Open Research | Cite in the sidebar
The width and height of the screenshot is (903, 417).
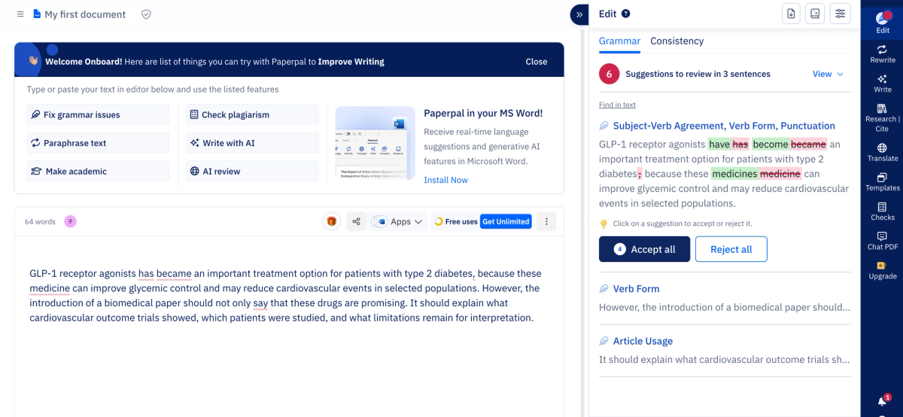pyautogui.click(x=883, y=118)
